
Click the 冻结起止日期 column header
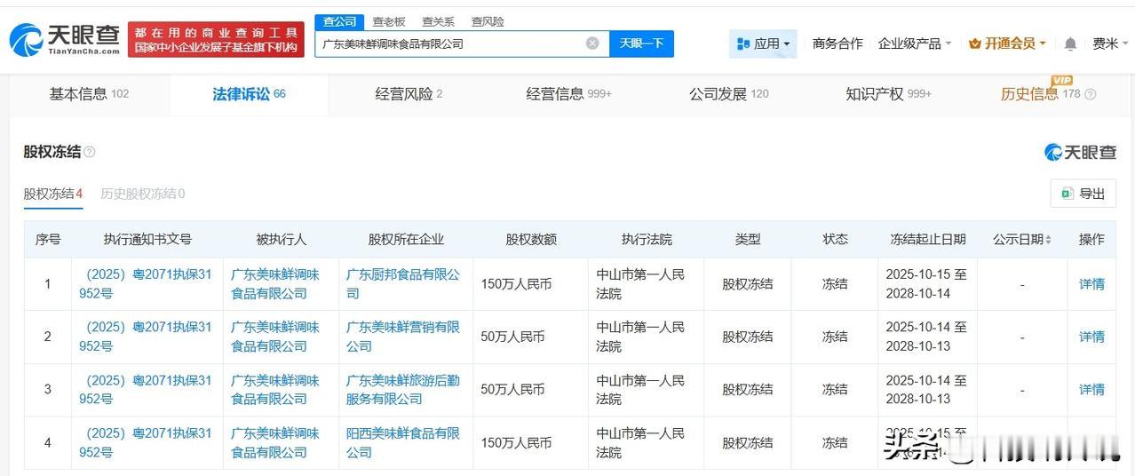[928, 240]
